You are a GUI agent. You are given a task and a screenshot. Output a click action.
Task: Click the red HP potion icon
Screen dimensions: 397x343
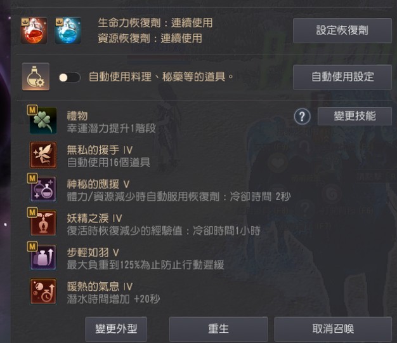pos(34,30)
